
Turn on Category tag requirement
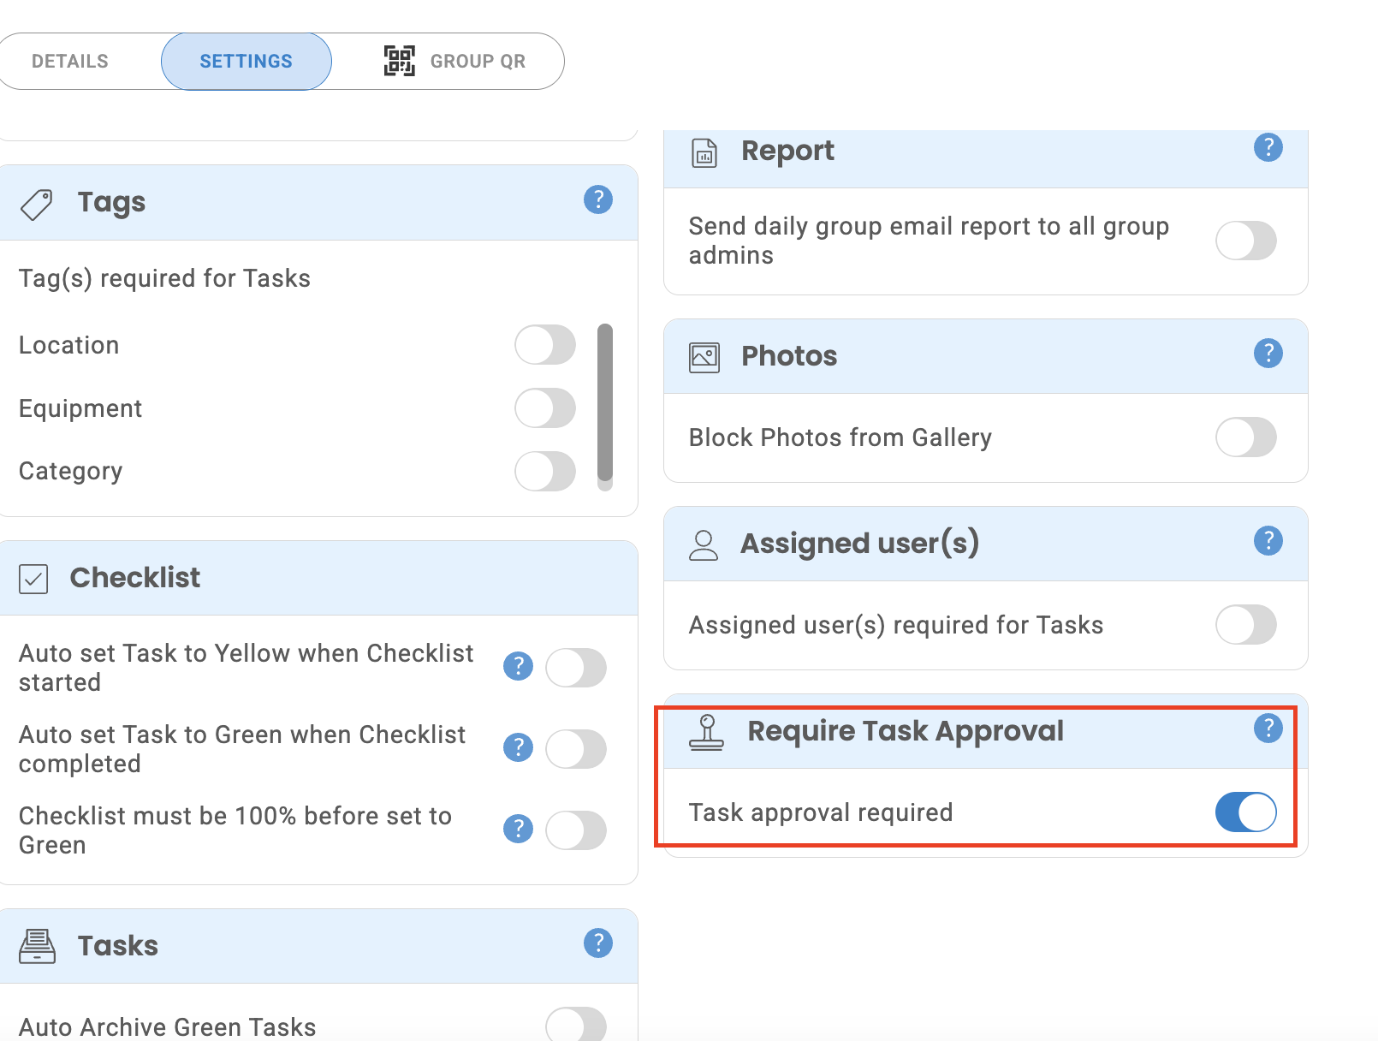point(545,471)
